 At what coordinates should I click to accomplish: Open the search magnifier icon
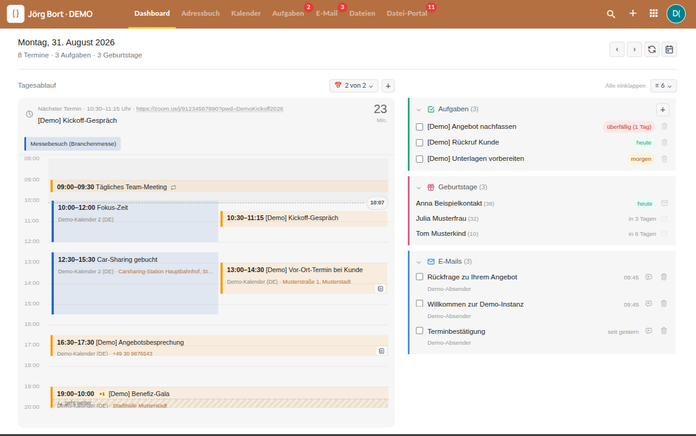[x=611, y=14]
